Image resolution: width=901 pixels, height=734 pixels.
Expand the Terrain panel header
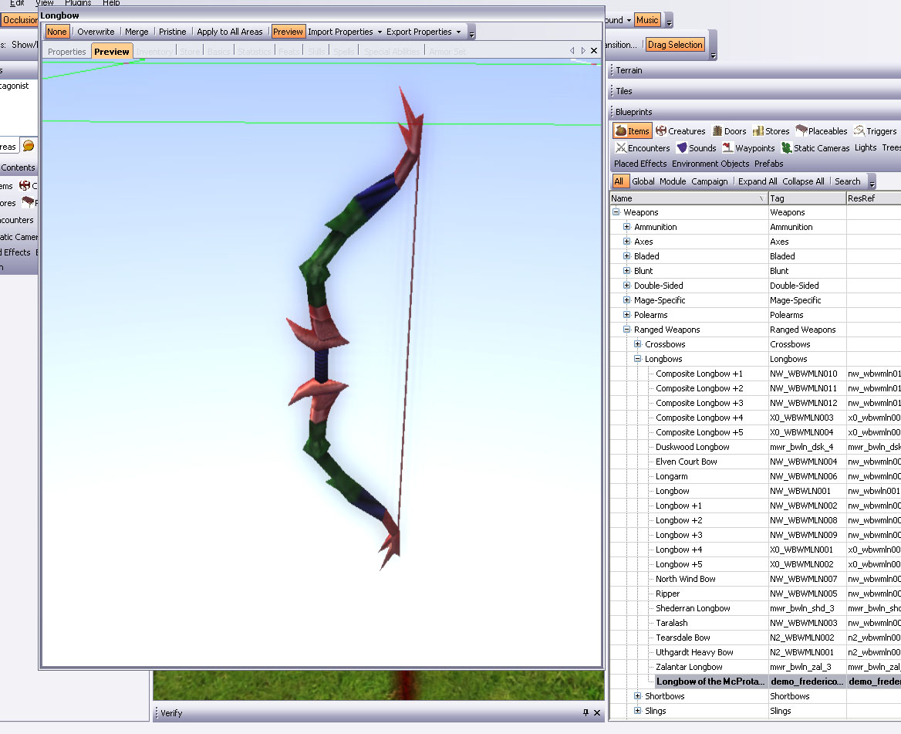pos(754,70)
